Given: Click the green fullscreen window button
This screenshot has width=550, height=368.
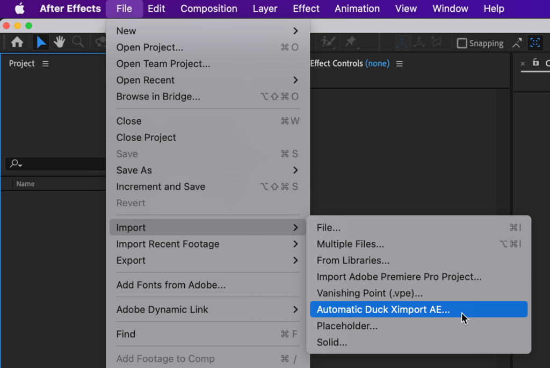Looking at the screenshot, I should [x=28, y=25].
